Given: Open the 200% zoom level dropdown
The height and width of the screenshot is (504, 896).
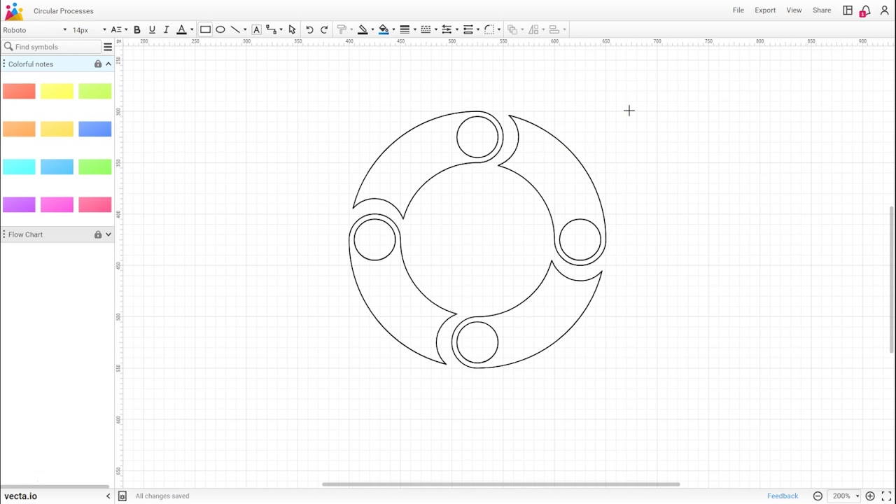Looking at the screenshot, I should 845,496.
